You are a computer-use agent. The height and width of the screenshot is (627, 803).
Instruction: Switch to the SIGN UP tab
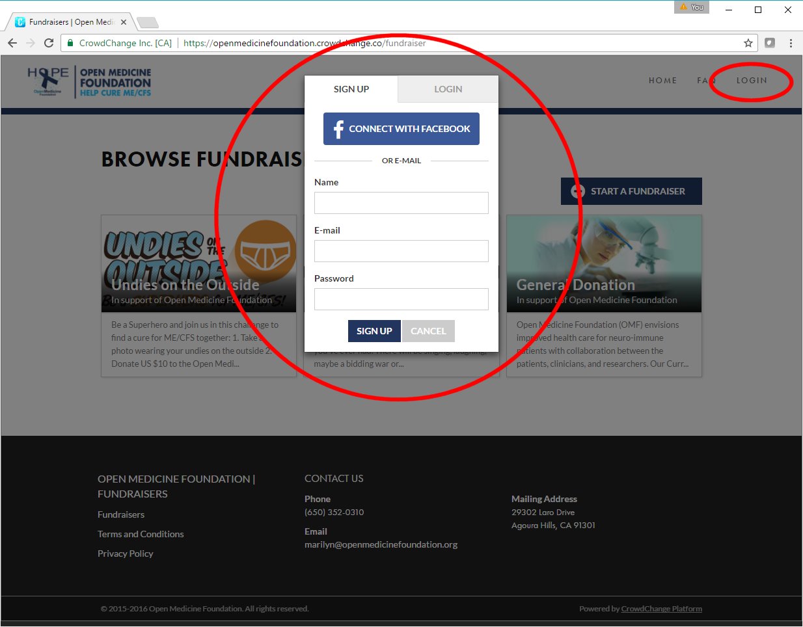[351, 89]
